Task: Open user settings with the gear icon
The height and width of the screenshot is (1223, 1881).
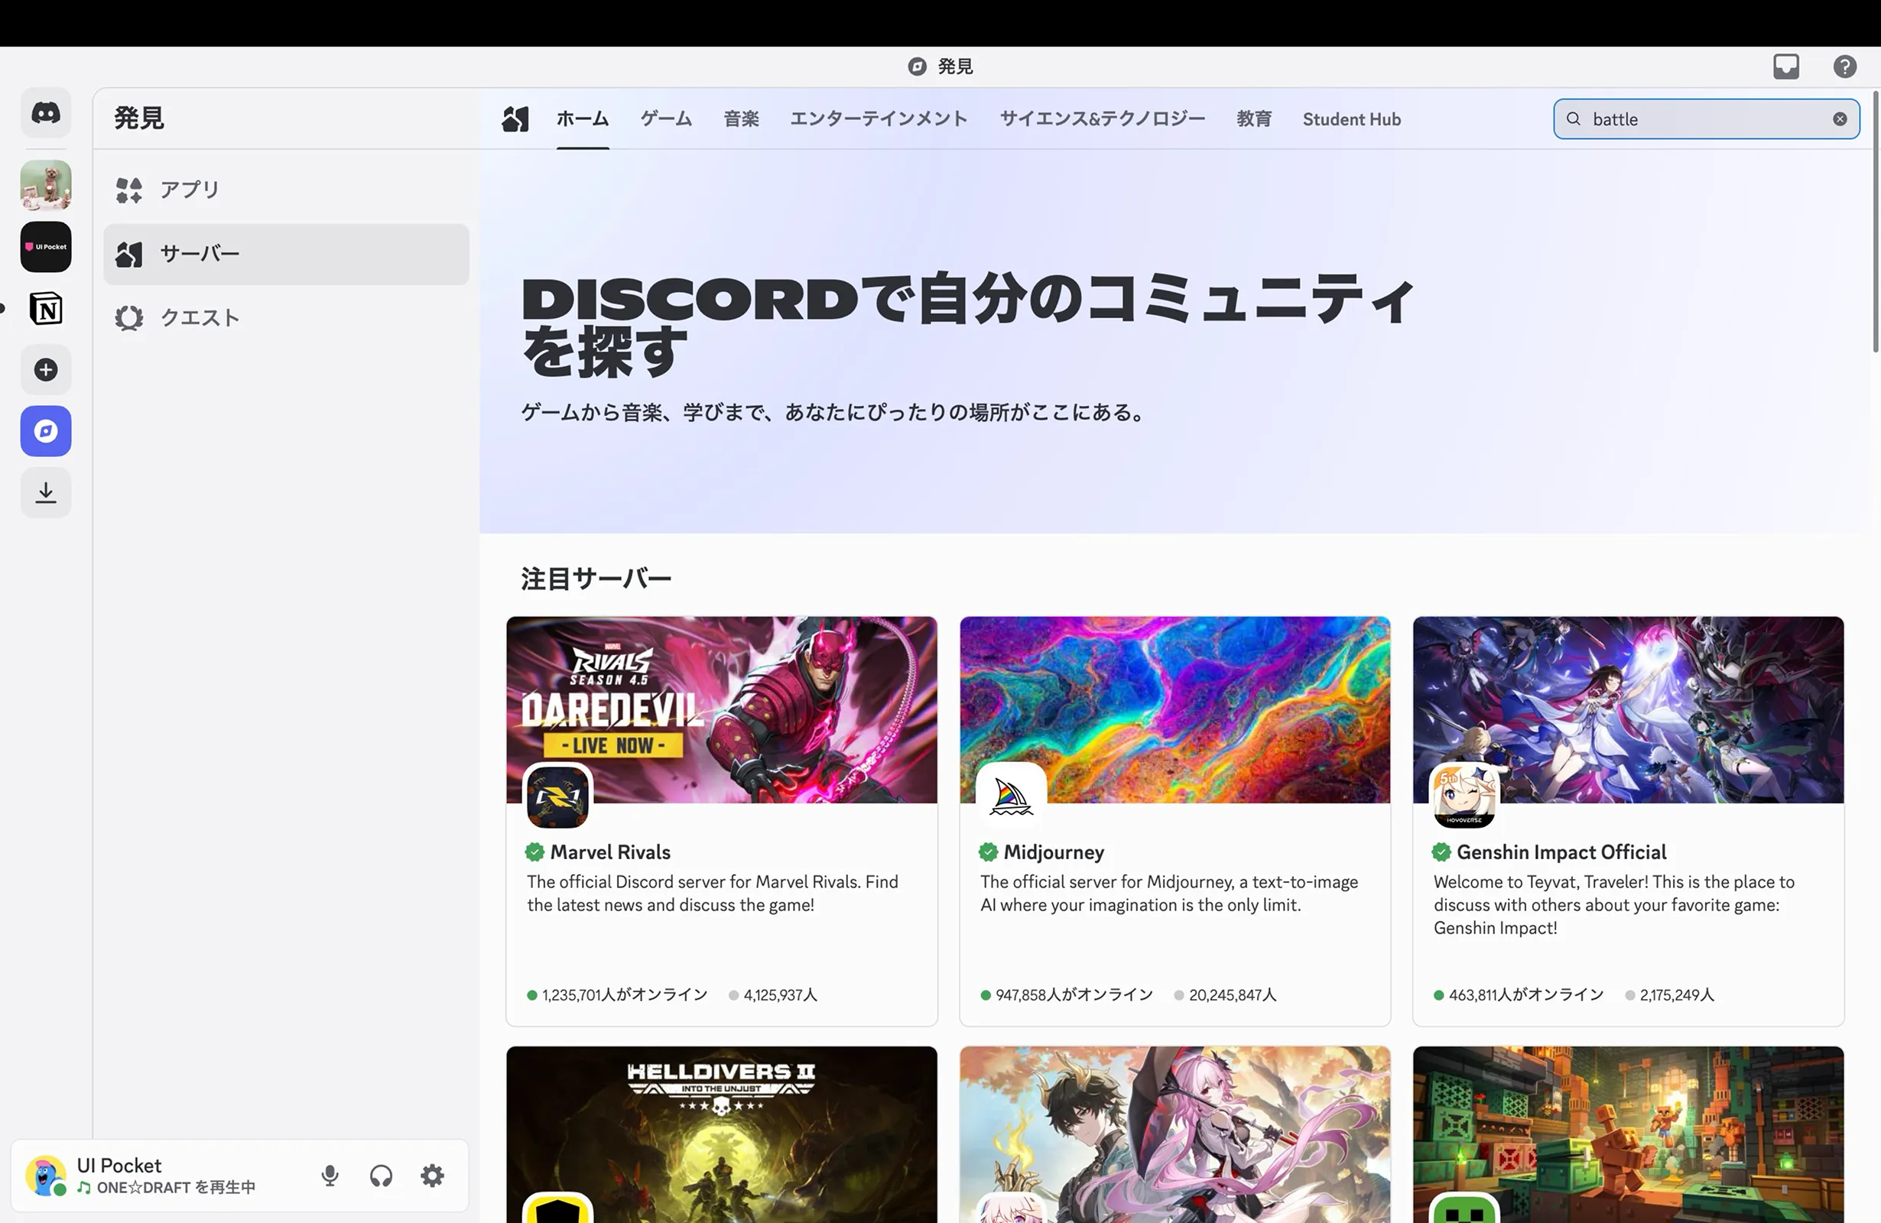Action: click(x=431, y=1175)
